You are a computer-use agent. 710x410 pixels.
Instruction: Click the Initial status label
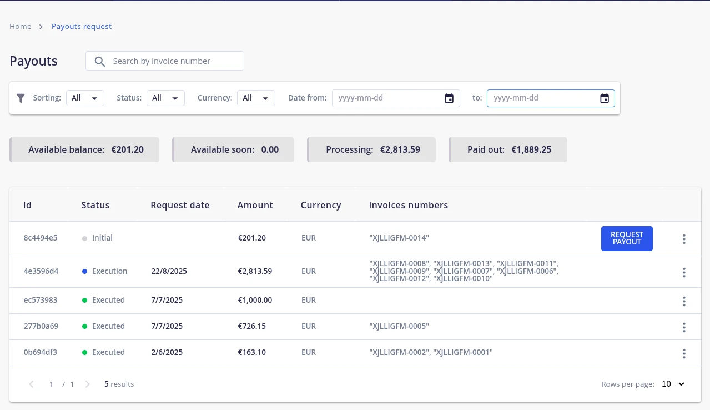tap(102, 238)
